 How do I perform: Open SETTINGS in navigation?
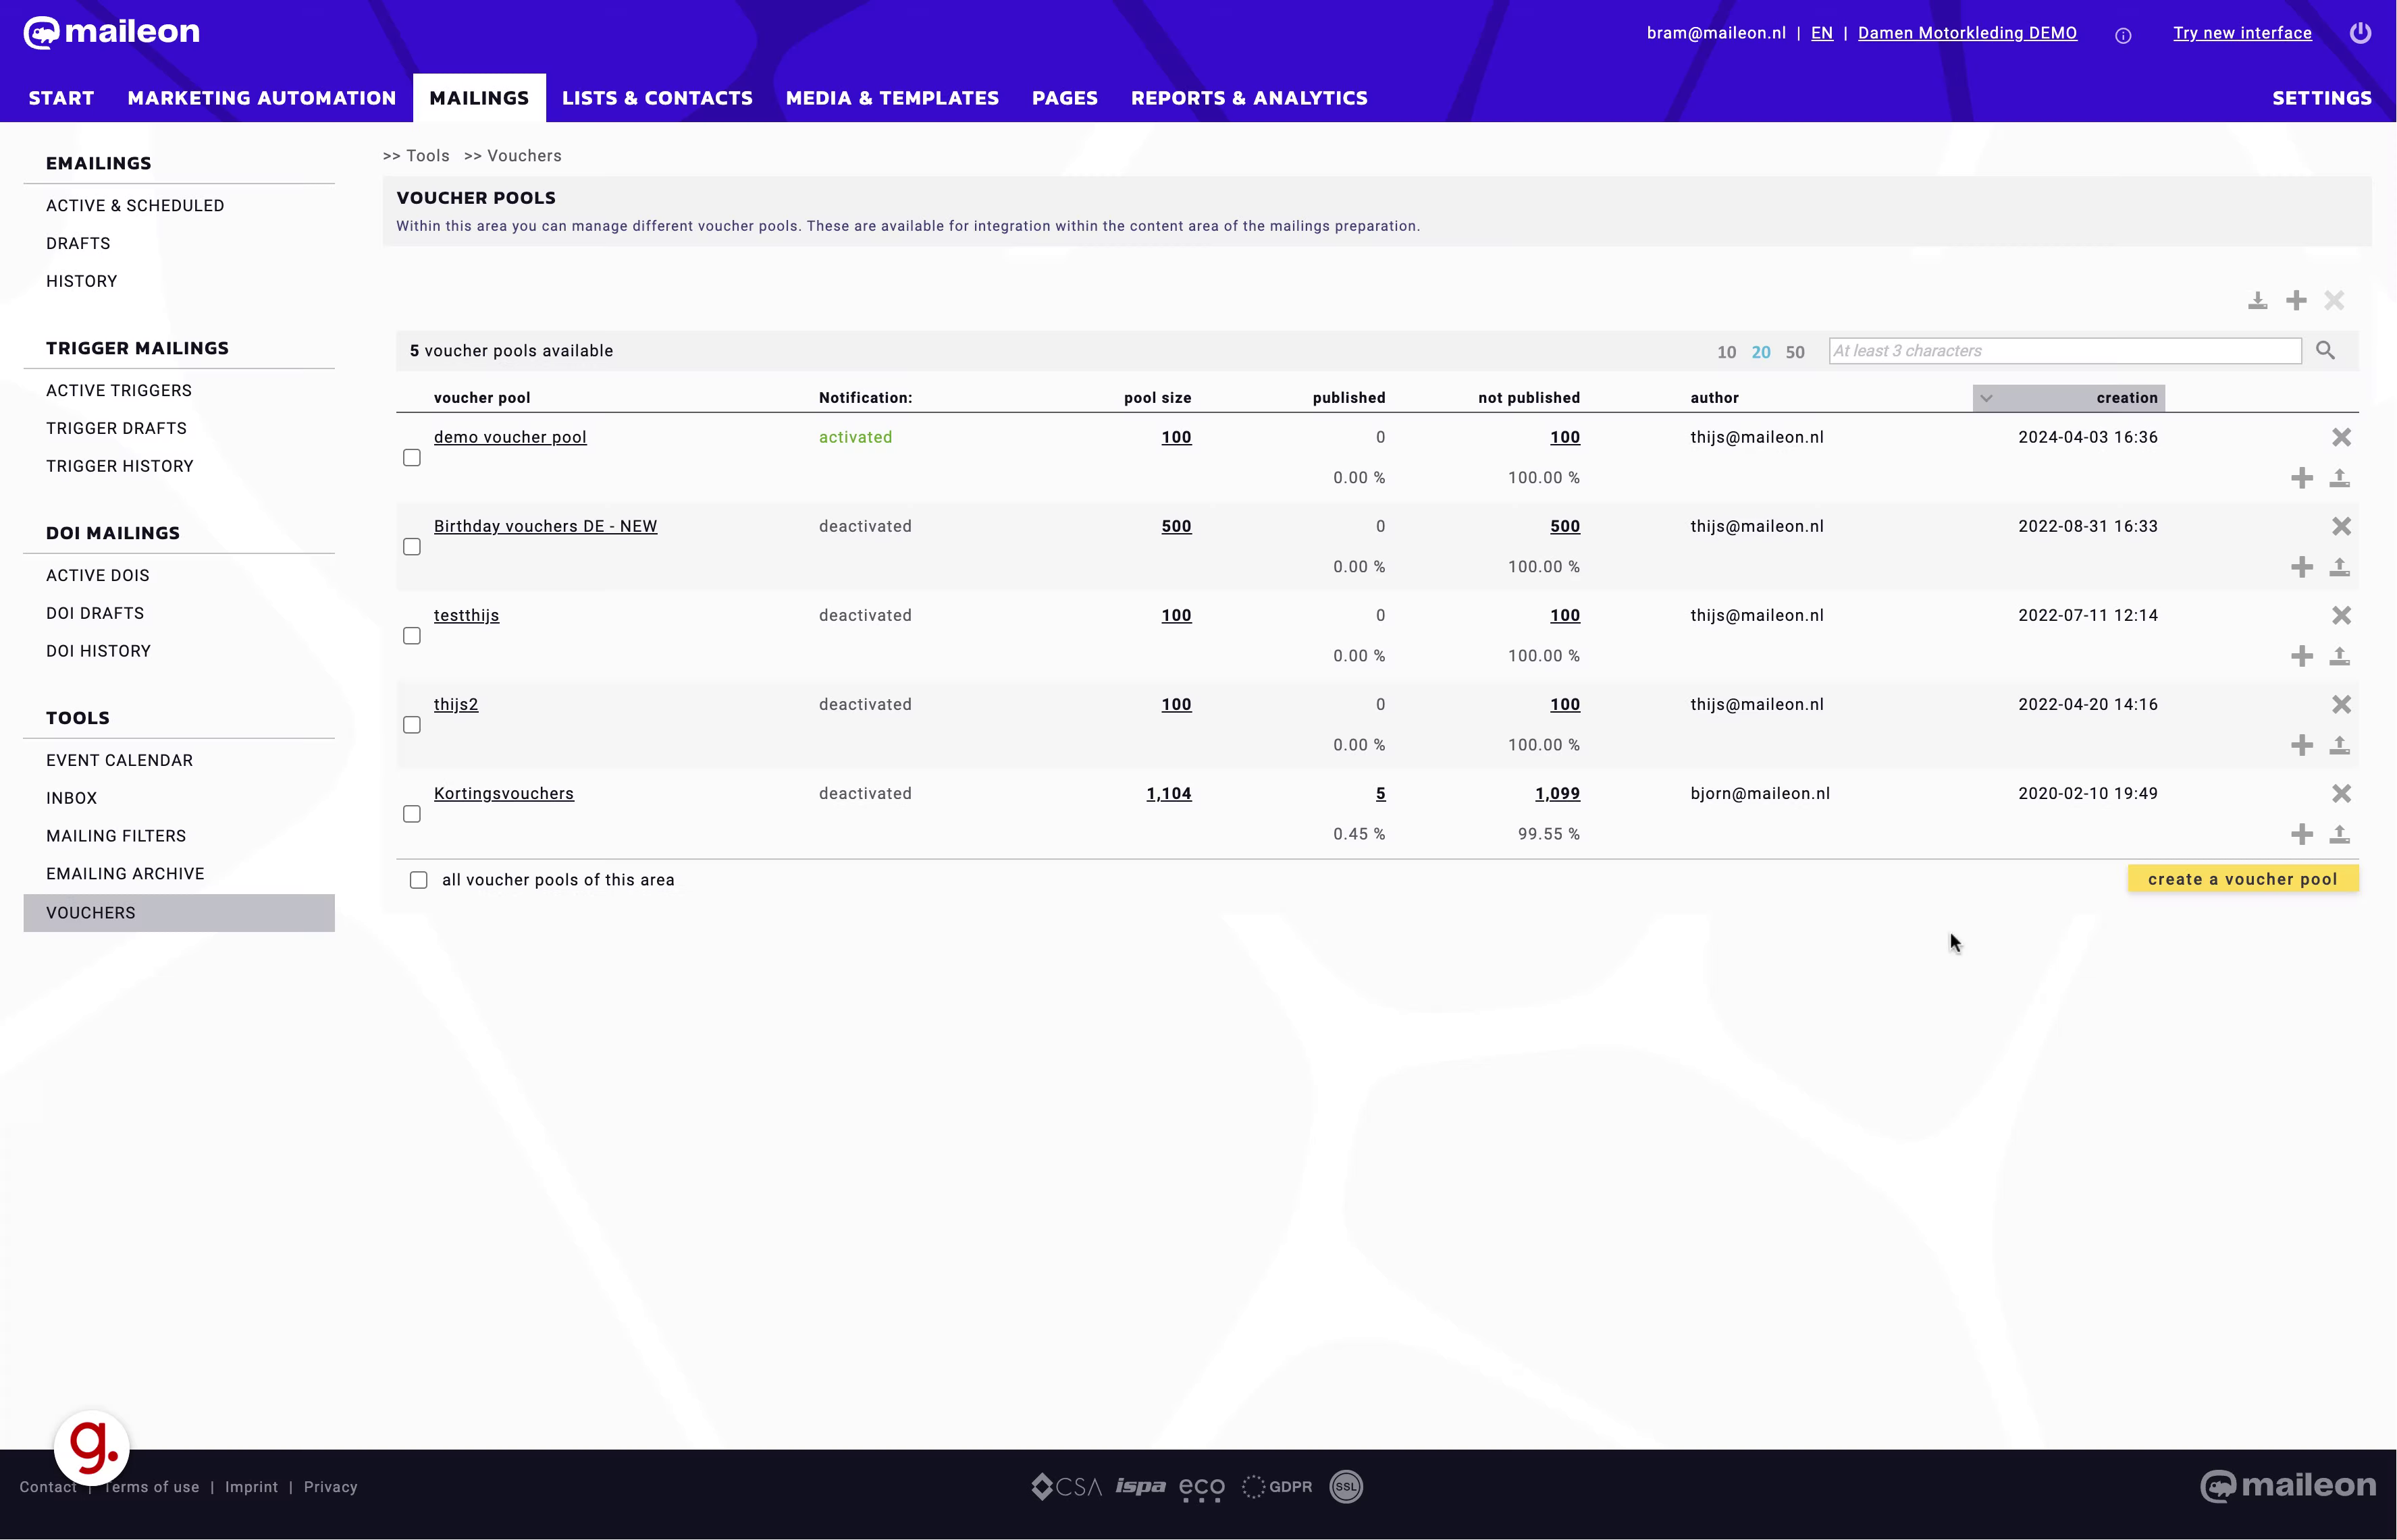(2321, 98)
